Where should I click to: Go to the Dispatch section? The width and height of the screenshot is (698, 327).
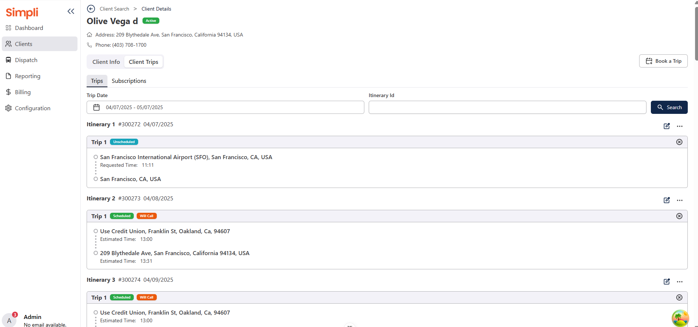click(26, 60)
